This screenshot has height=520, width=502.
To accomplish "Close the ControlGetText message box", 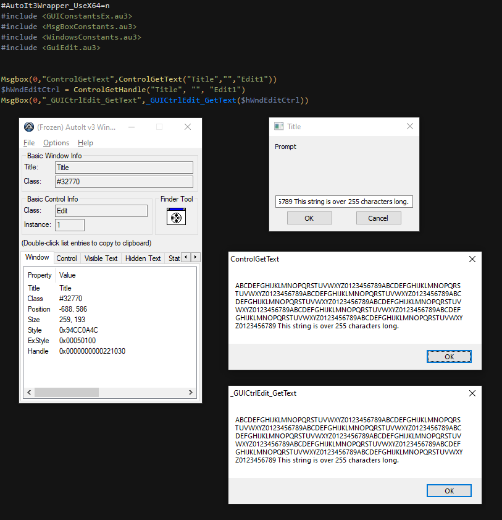I will tap(472, 259).
